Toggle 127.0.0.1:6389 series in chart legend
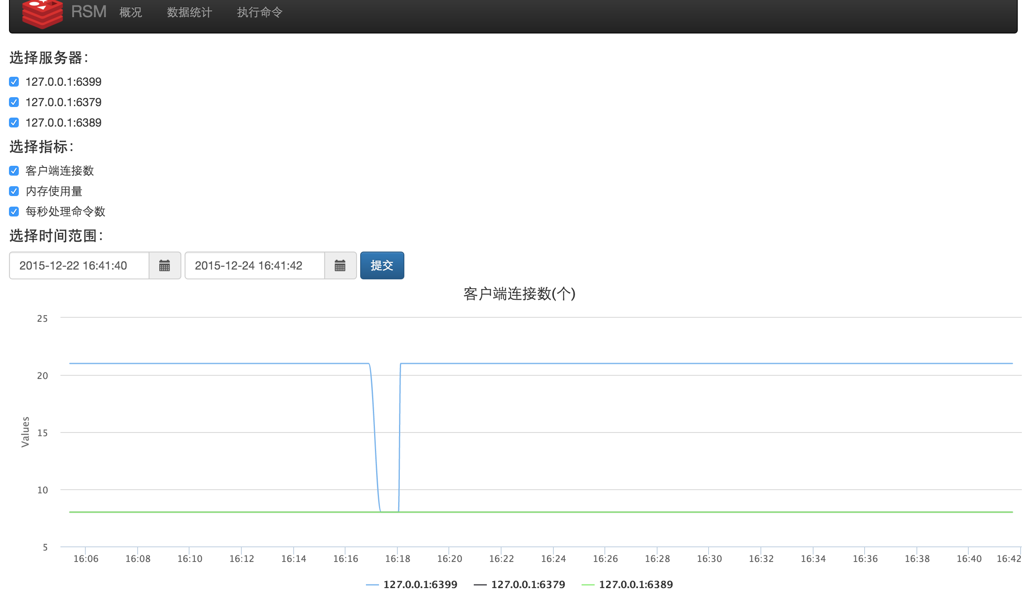Image resolution: width=1030 pixels, height=593 pixels. coord(635,584)
